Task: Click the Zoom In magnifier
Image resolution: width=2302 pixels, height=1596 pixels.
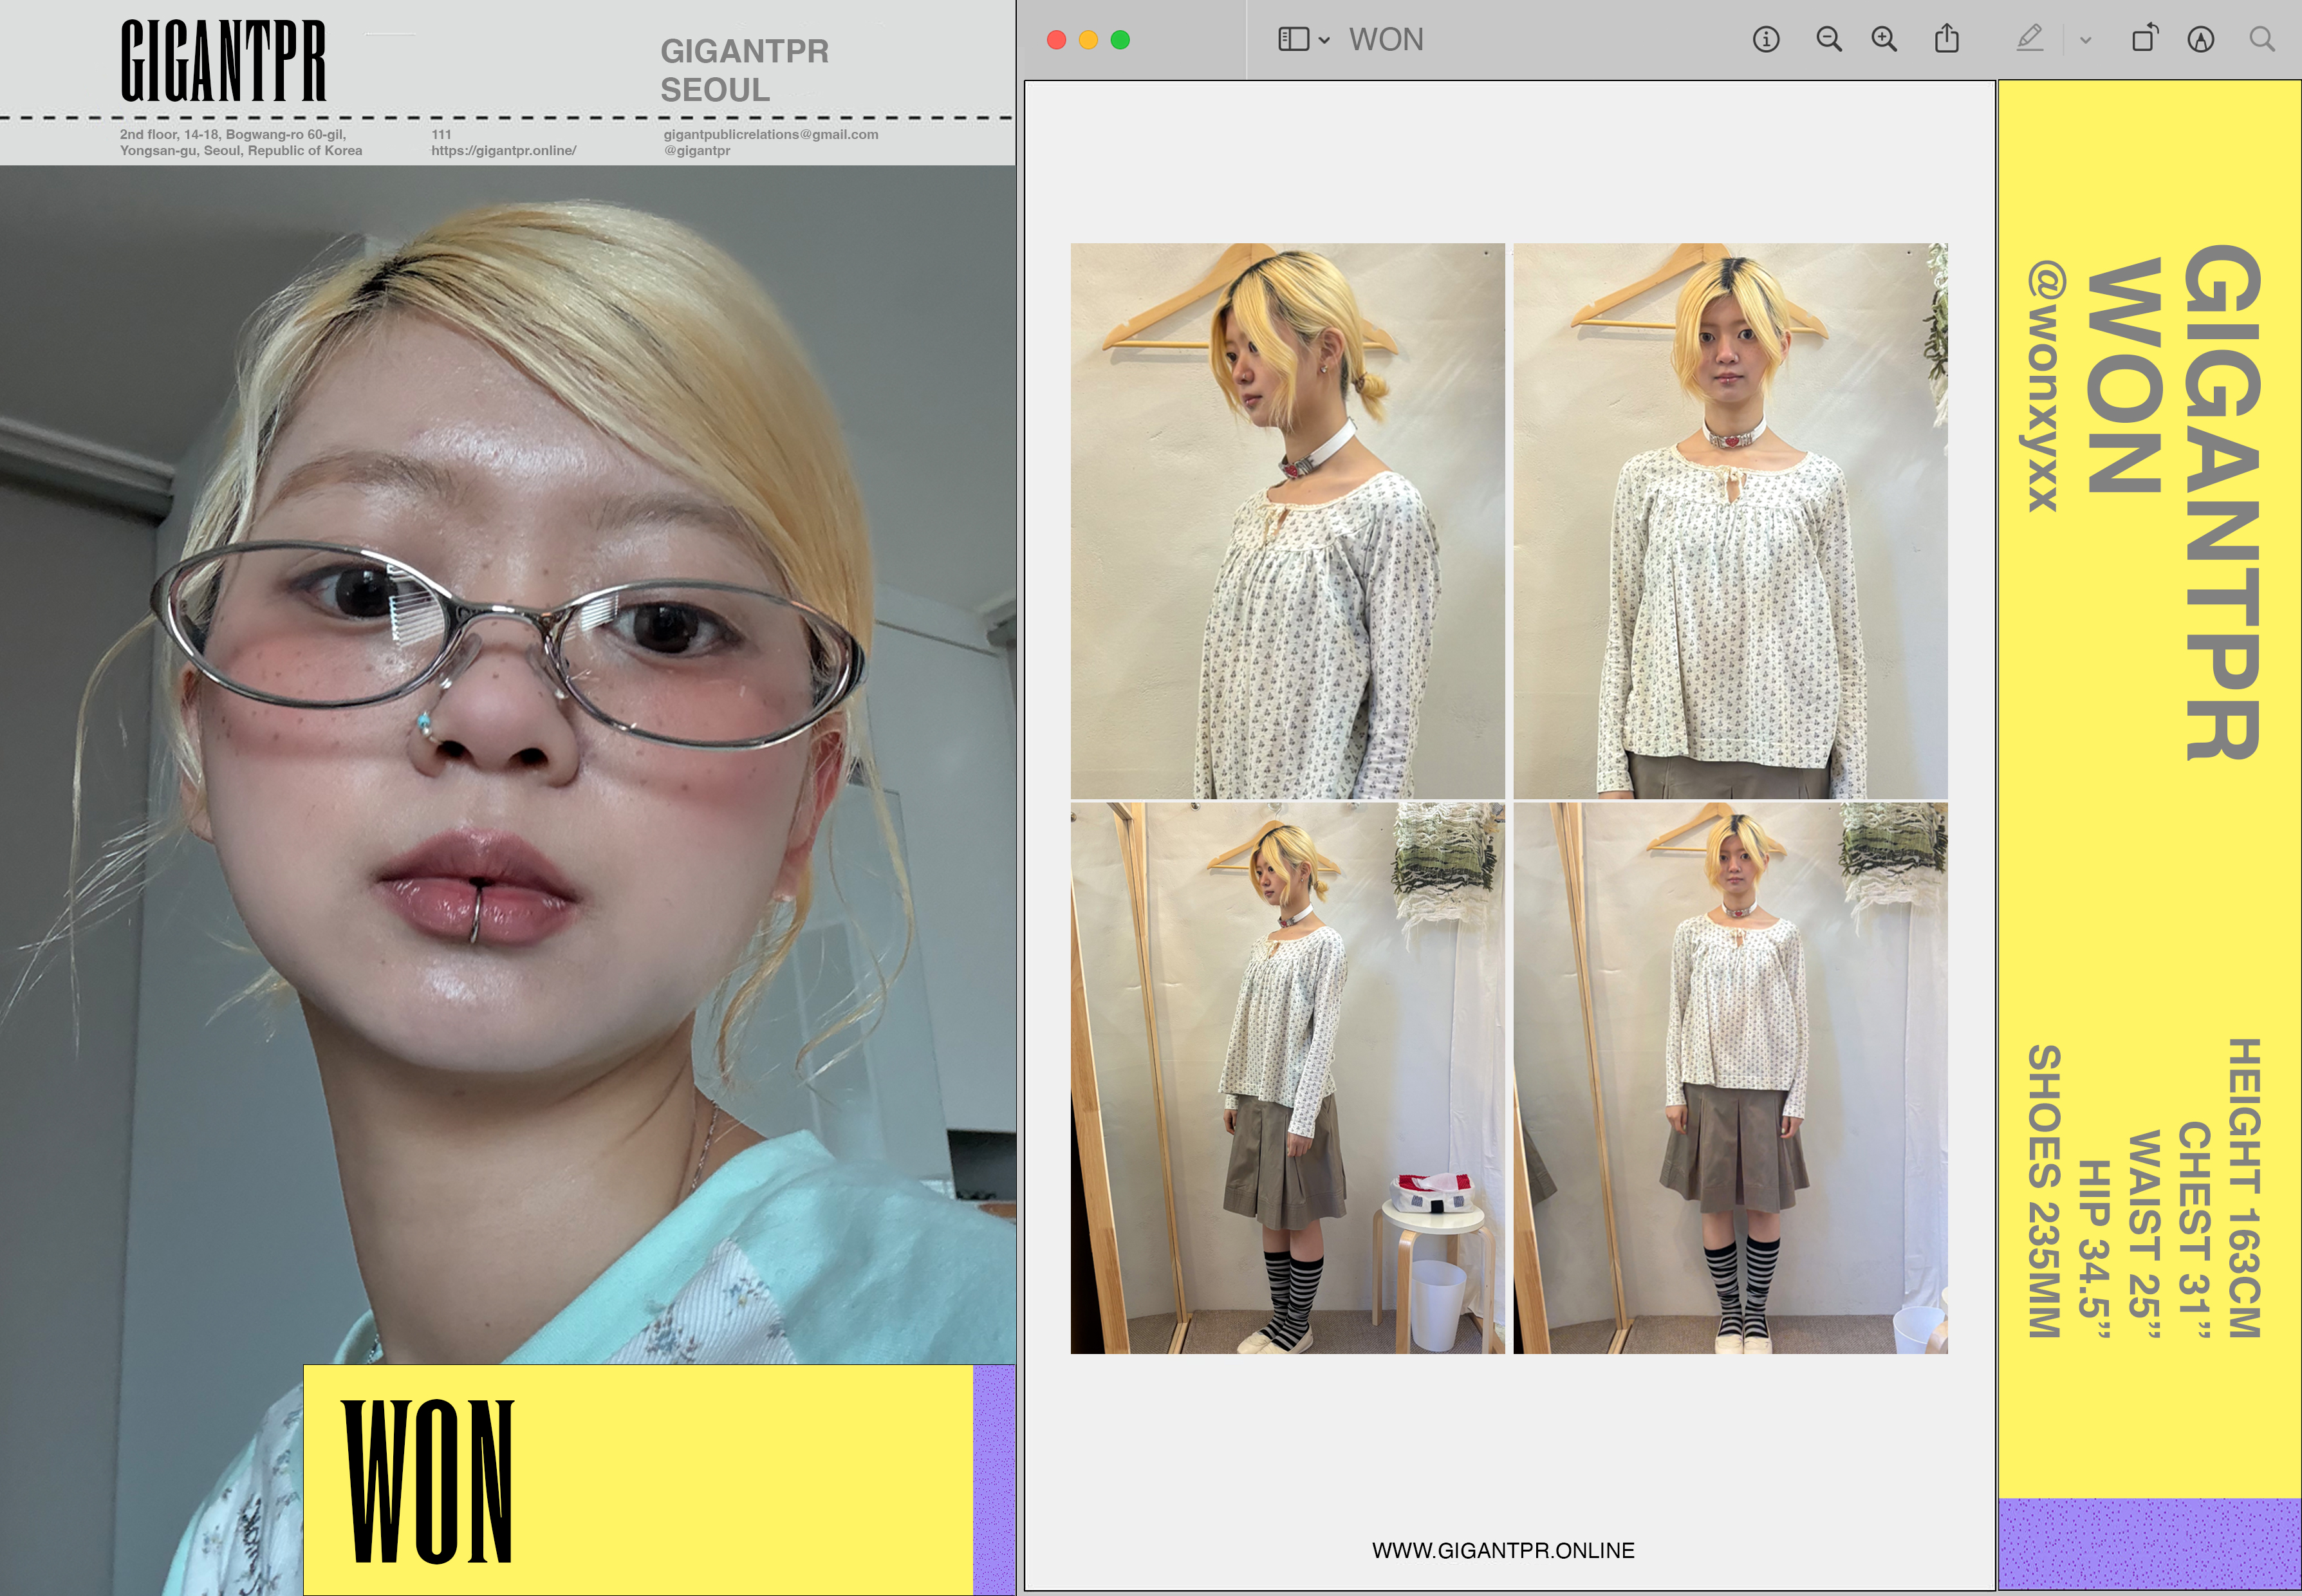Action: pyautogui.click(x=1884, y=40)
